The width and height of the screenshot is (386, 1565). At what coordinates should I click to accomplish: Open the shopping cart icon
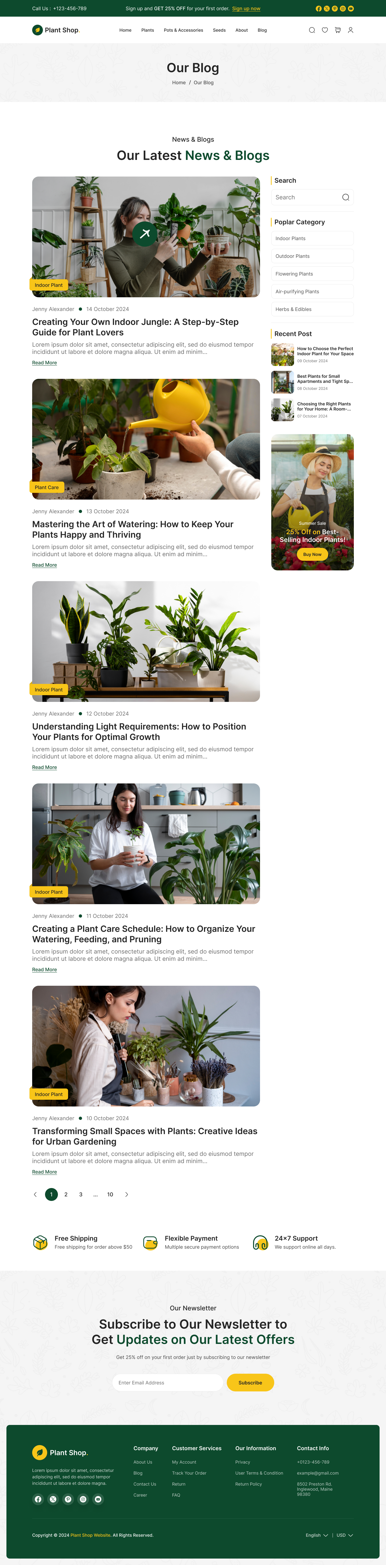point(337,30)
